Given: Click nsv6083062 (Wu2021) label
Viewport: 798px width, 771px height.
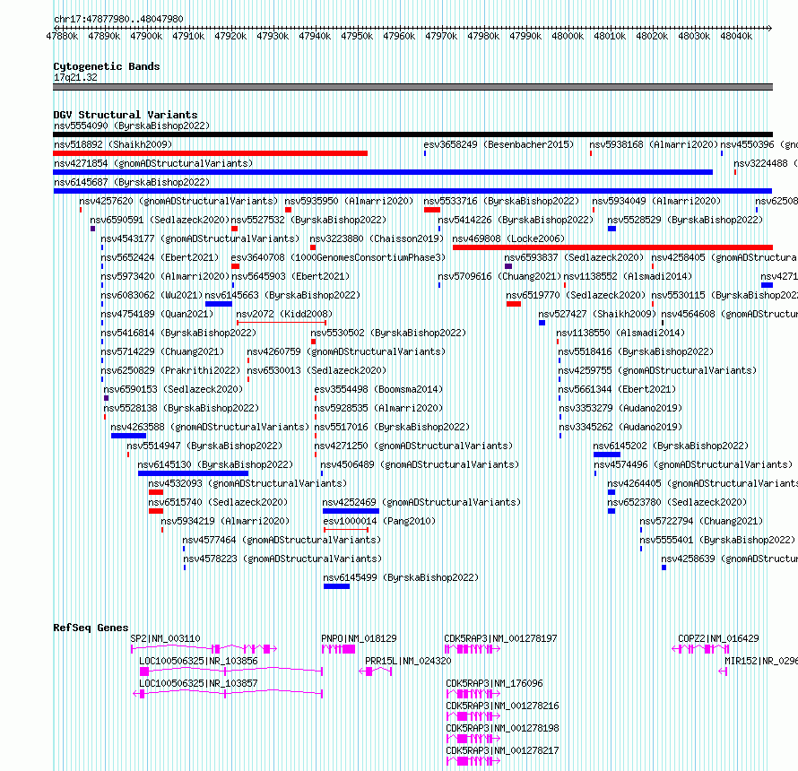Looking at the screenshot, I should click(x=152, y=295).
